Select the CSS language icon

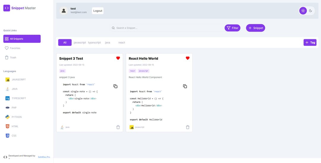7,136
